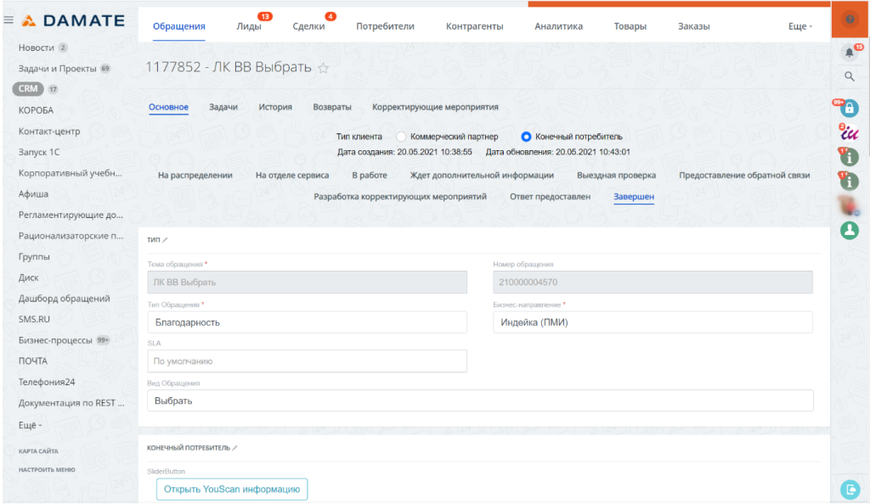This screenshot has width=870, height=504.
Task: Open Диск in sidebar
Action: click(x=28, y=277)
